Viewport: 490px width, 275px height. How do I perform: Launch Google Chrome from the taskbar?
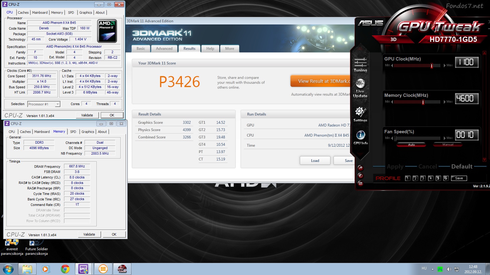65,269
